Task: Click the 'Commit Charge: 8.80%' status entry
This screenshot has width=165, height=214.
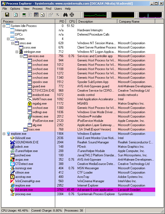Action: coord(47,210)
